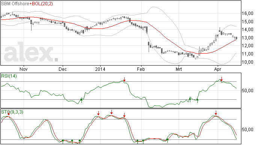
Task: Click the SBM Offshore chart title
Action: coord(15,4)
